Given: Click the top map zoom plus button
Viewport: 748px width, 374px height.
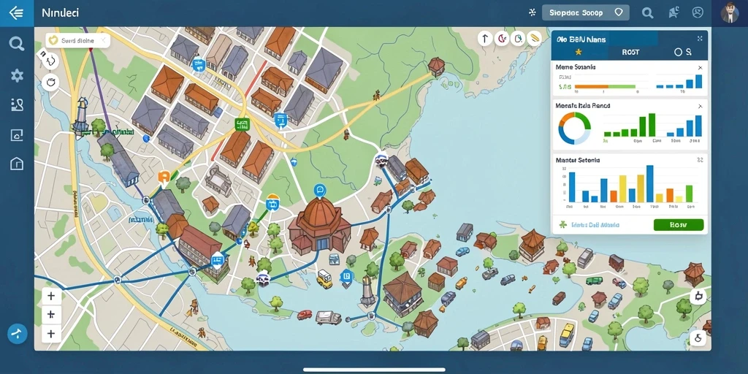Looking at the screenshot, I should click(51, 297).
